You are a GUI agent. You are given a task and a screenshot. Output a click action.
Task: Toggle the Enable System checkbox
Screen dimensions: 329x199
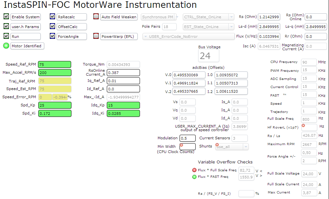[x=6, y=16]
